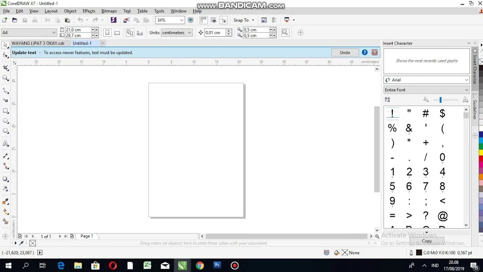
Task: Adjust the glyph size slider
Action: (440, 100)
